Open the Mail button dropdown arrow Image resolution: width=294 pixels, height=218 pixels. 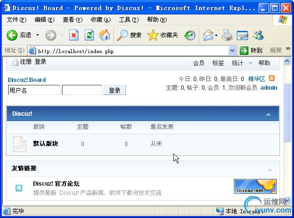(x=216, y=35)
